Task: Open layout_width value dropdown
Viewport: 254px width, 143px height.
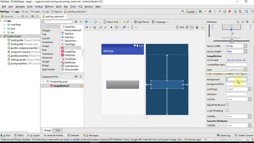Action: point(245,46)
